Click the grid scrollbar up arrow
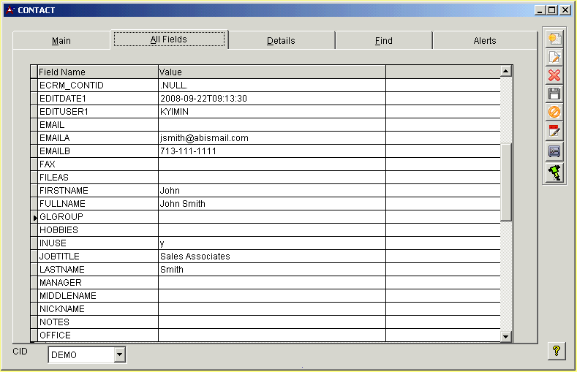577x372 pixels. (x=505, y=71)
